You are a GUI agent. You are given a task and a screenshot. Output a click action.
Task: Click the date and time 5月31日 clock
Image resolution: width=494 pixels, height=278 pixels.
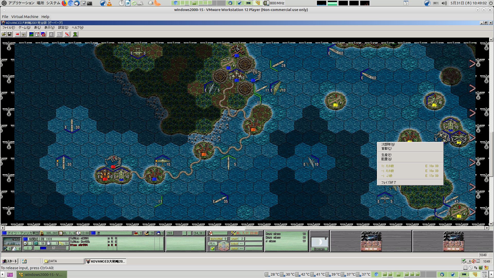pos(469,3)
